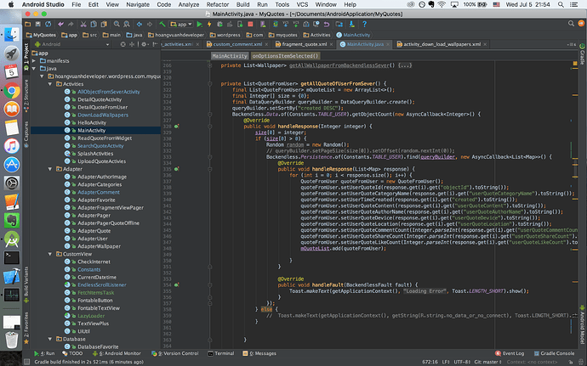587x366 pixels.
Task: Click the Apply Changes lightning icon
Action: 209,24
